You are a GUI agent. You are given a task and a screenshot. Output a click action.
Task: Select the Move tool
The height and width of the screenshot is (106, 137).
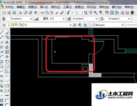pos(7,57)
